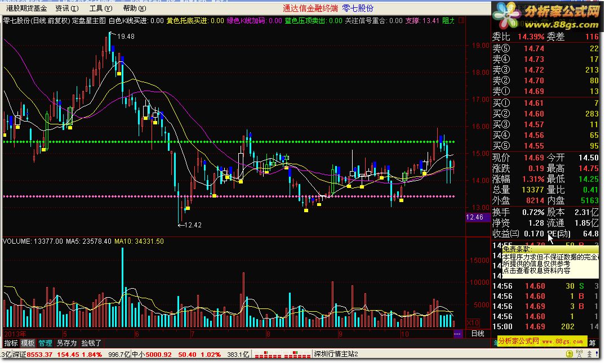Click the double up-arrow status icon
The width and height of the screenshot is (605, 363).
pos(590,354)
